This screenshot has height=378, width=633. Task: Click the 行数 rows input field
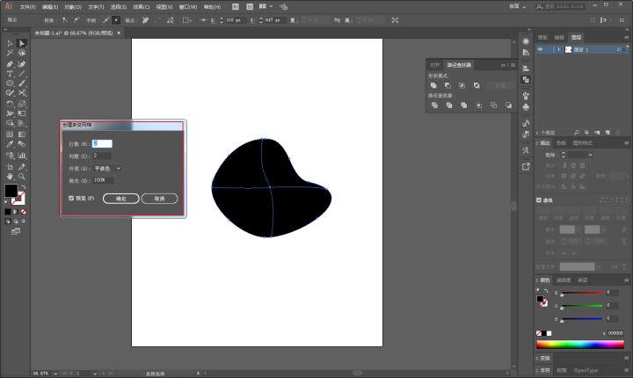point(102,143)
